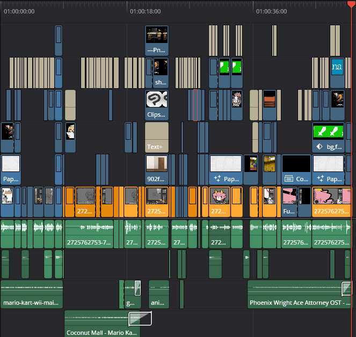This screenshot has width=356, height=337.
Task: Click the diamond keyframe icon on bg,f... clip
Action: [x=319, y=147]
